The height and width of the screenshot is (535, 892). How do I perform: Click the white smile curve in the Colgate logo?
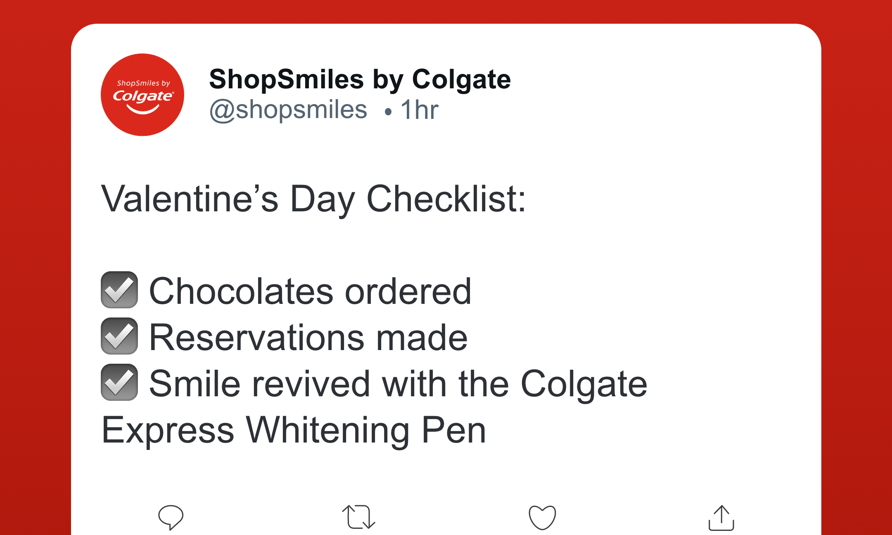pyautogui.click(x=143, y=109)
